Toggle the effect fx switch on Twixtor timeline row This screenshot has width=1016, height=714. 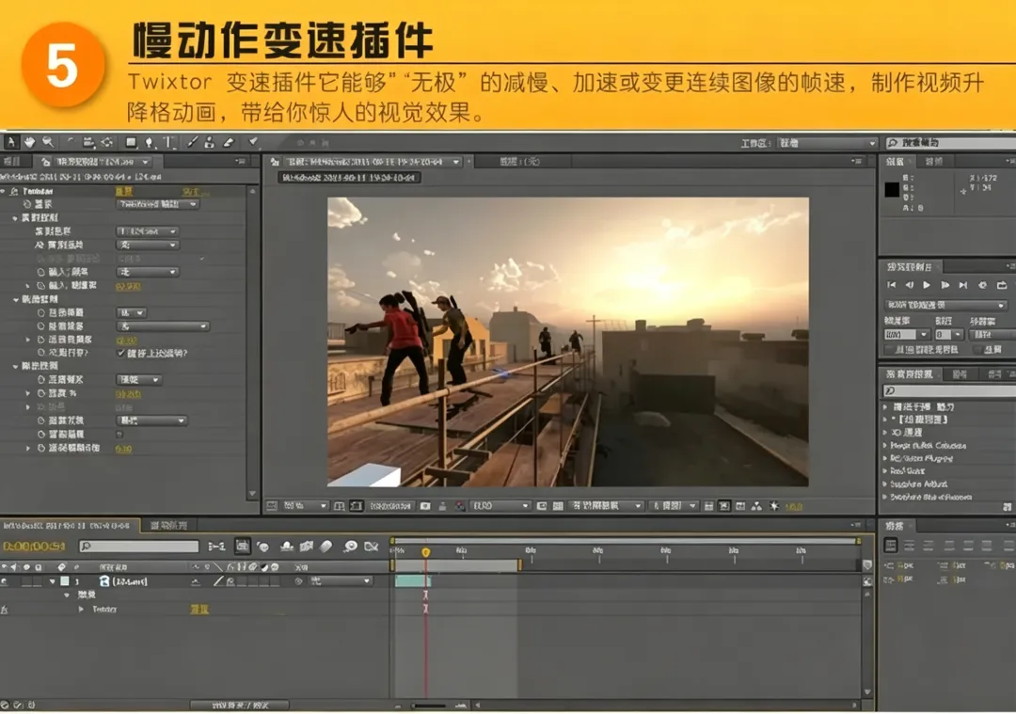(x=5, y=610)
